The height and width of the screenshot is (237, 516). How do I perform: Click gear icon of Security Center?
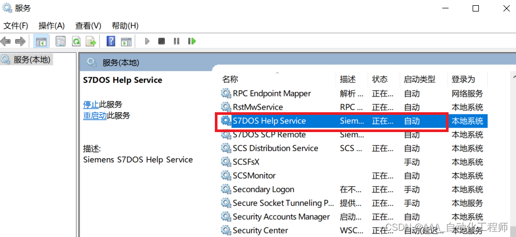[226, 230]
